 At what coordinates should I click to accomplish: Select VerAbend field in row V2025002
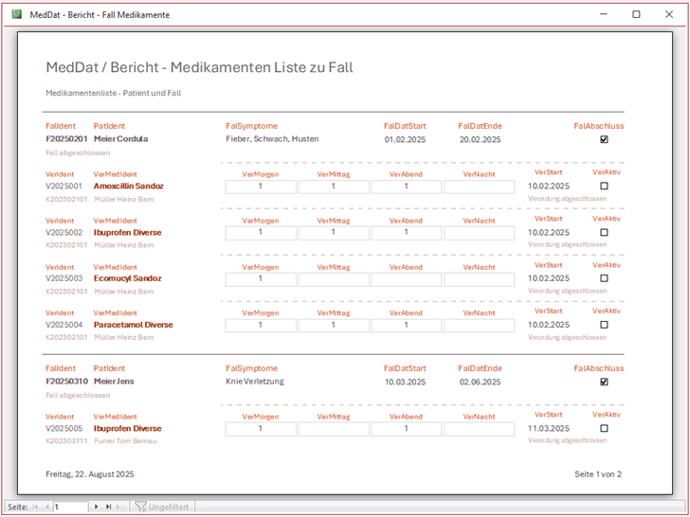point(406,232)
